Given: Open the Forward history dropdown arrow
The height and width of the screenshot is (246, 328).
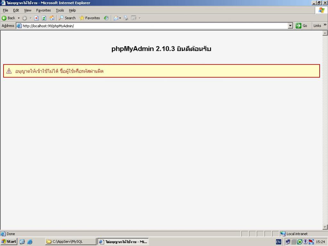Looking at the screenshot, I should tap(30, 18).
